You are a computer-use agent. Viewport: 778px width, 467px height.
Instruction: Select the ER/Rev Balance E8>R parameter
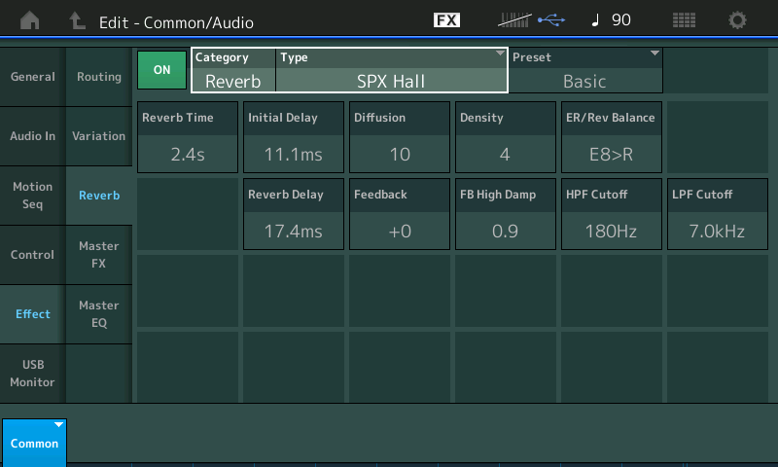pos(612,137)
